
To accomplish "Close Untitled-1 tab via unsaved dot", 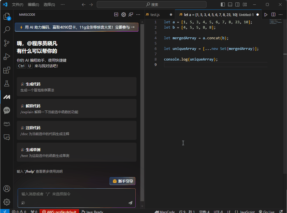I will click(x=258, y=15).
